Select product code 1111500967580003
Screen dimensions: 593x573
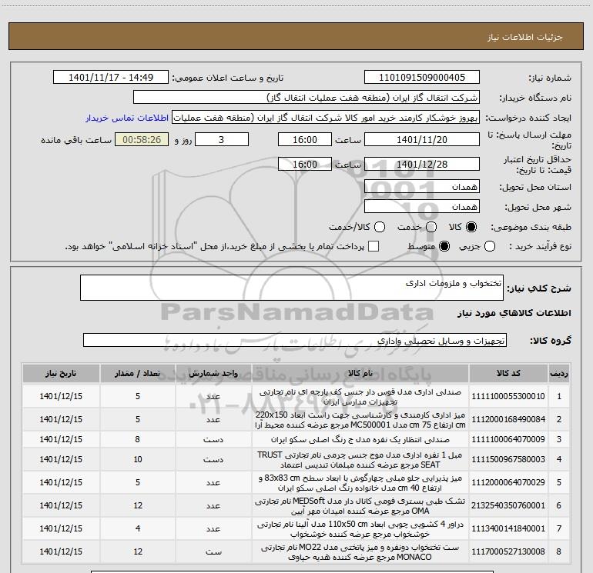point(508,459)
